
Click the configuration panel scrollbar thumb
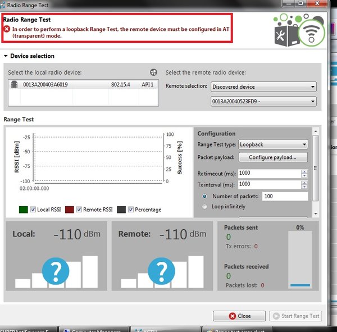[x=316, y=168]
